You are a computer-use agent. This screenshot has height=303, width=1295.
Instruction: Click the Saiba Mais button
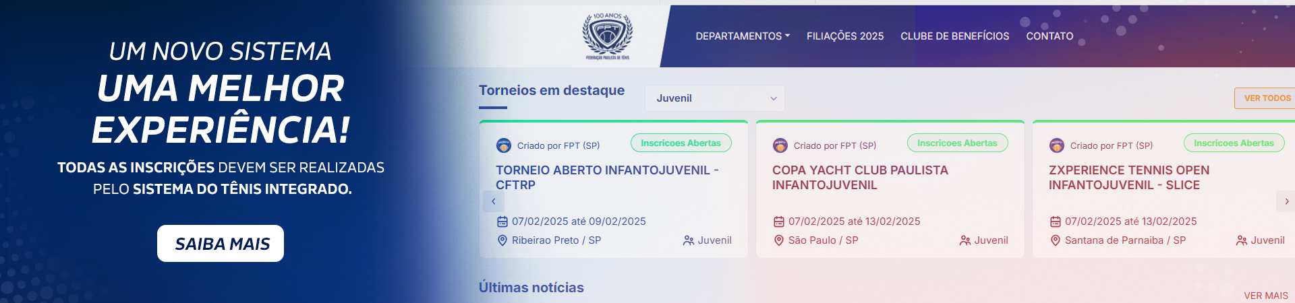pyautogui.click(x=221, y=244)
